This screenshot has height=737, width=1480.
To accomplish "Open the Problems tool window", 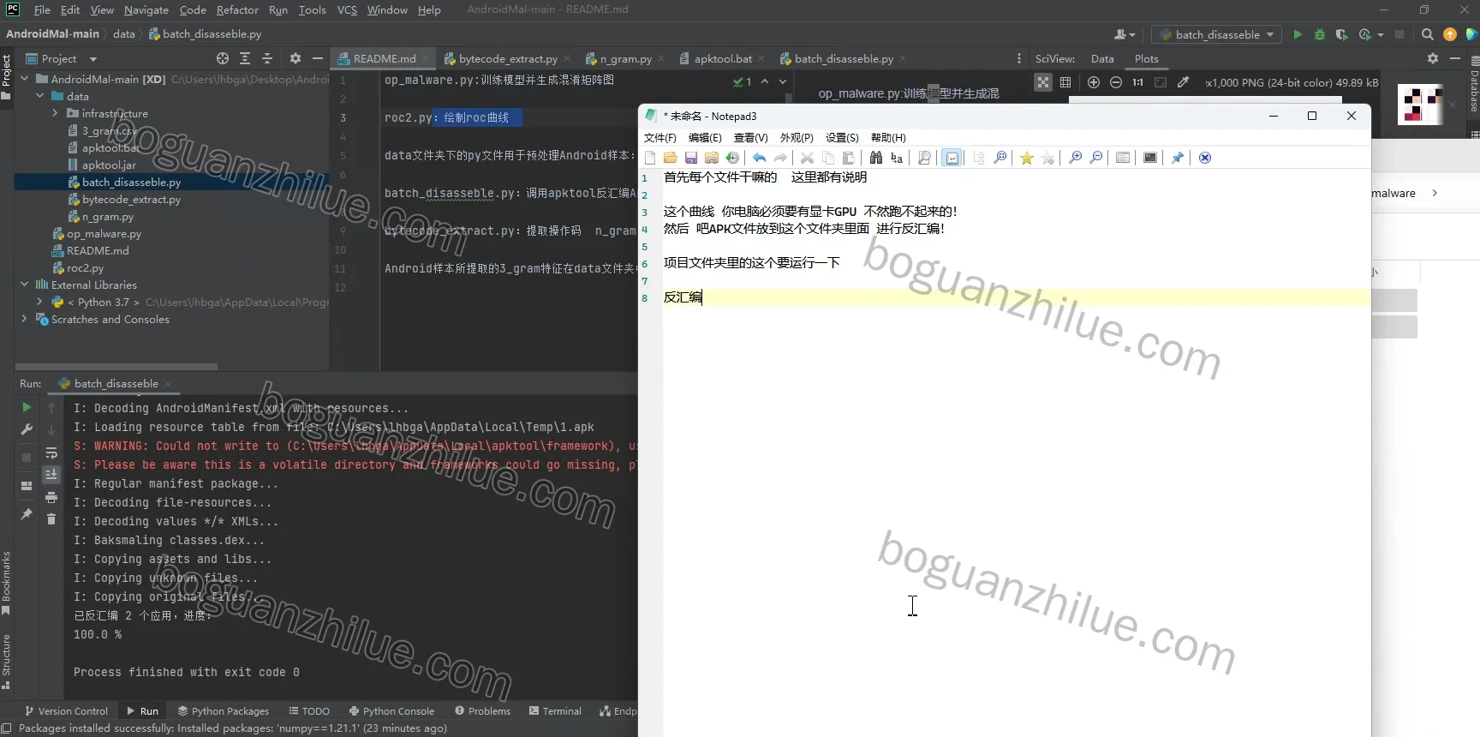I will [x=482, y=710].
